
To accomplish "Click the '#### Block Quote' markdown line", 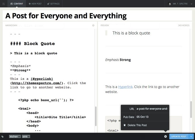I will coord(32,44).
